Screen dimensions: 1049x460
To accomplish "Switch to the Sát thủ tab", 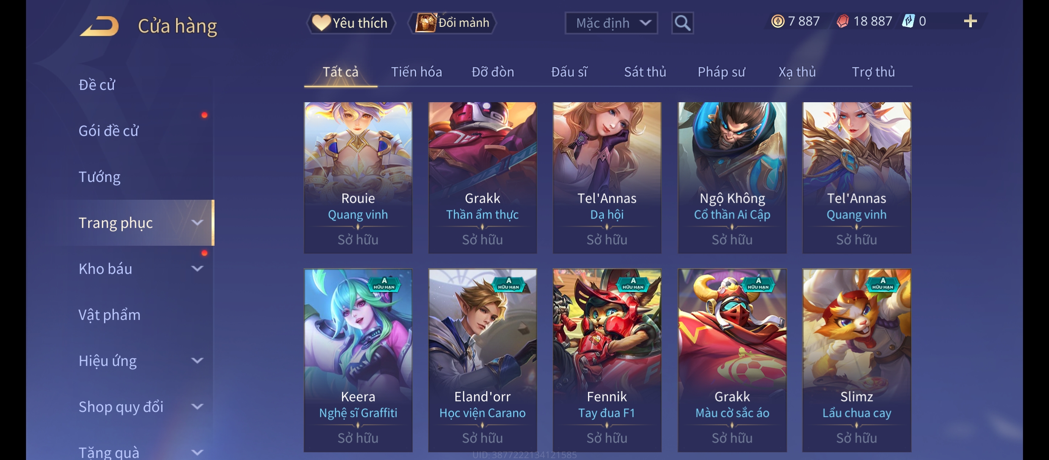I will 645,72.
